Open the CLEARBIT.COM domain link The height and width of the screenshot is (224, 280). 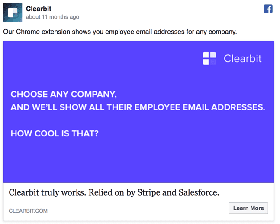[28, 211]
